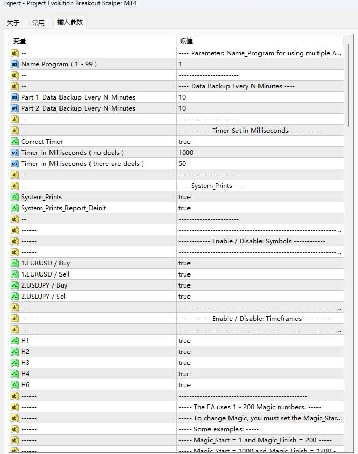Click the 123 icon on Part_2_Data_Backup_Every_N_Minutes

pyautogui.click(x=15, y=108)
